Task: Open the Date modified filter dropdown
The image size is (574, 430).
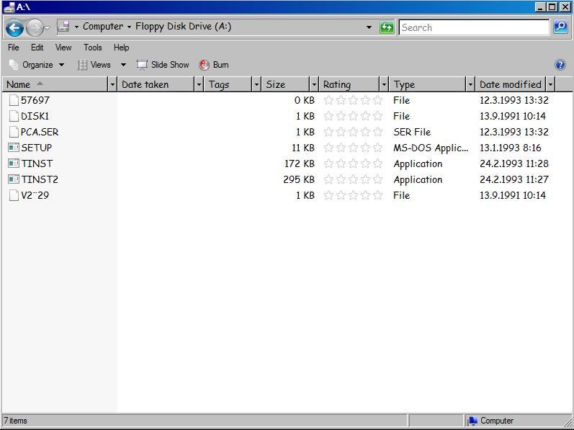Action: pos(550,84)
